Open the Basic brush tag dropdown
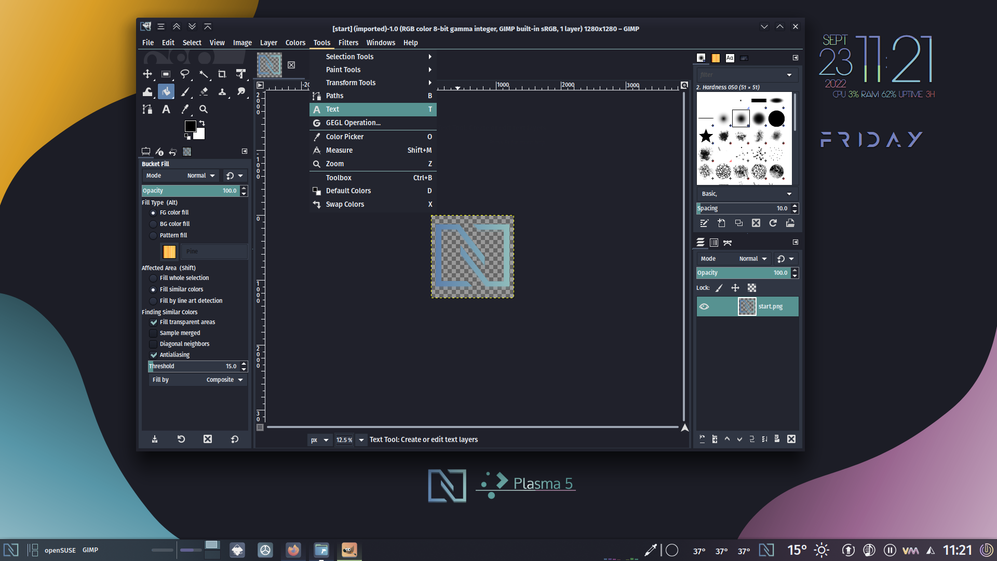This screenshot has width=997, height=561. [746, 194]
